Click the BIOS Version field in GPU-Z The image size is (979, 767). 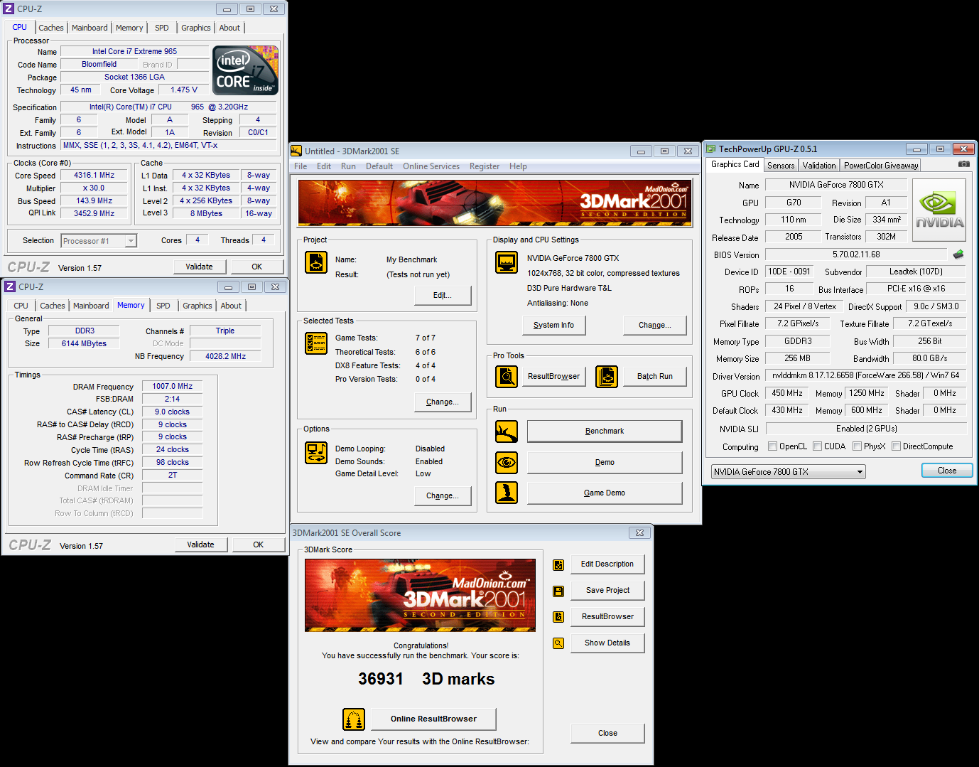click(x=856, y=254)
